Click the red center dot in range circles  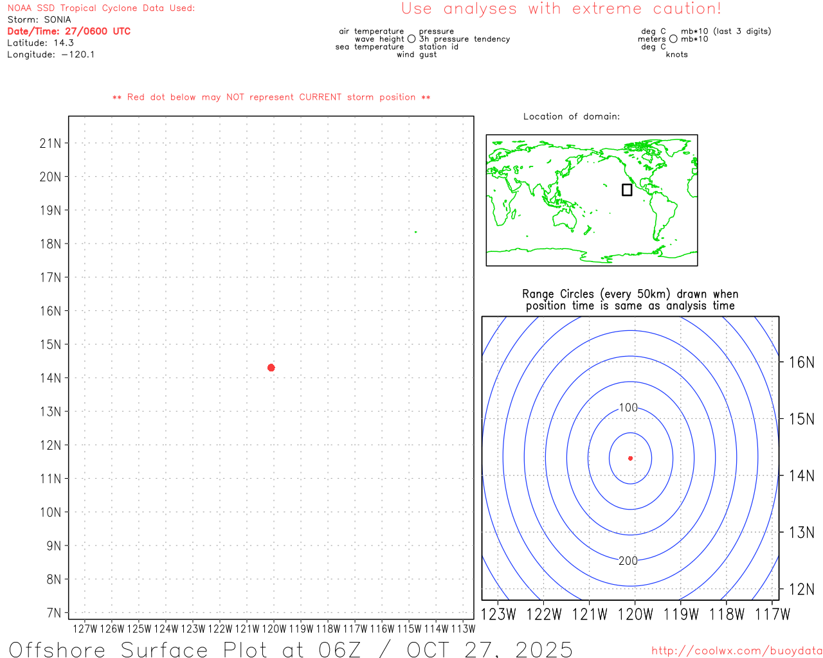click(x=630, y=458)
